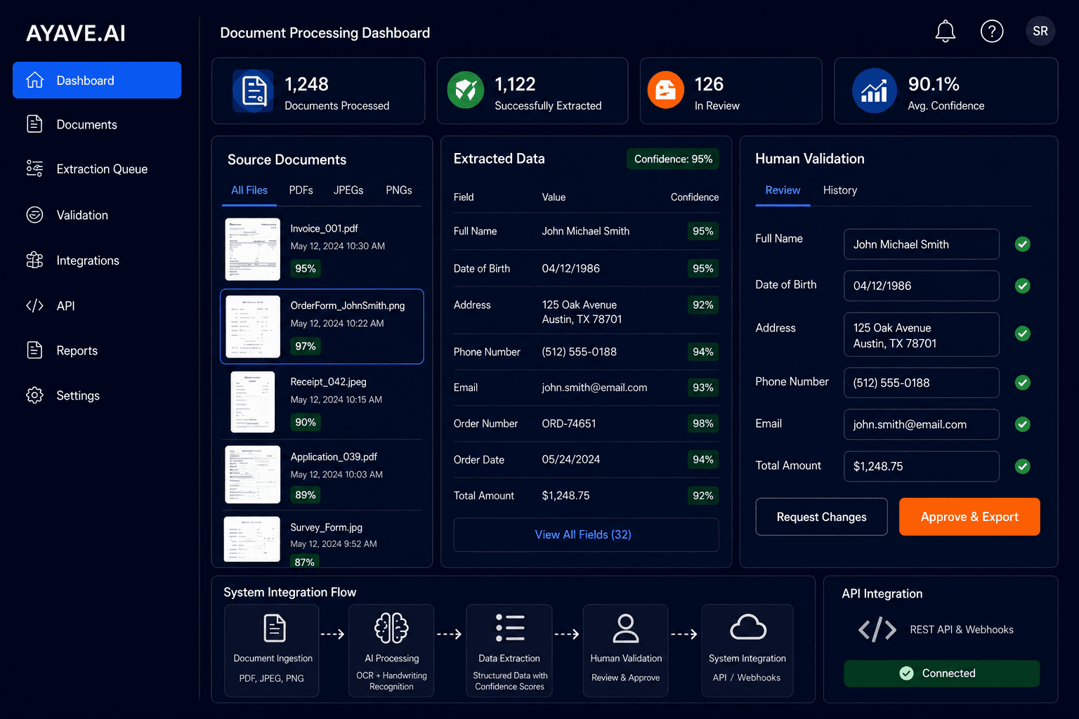Click the Survey_Form.jpg file name
Image resolution: width=1079 pixels, height=719 pixels.
click(326, 527)
